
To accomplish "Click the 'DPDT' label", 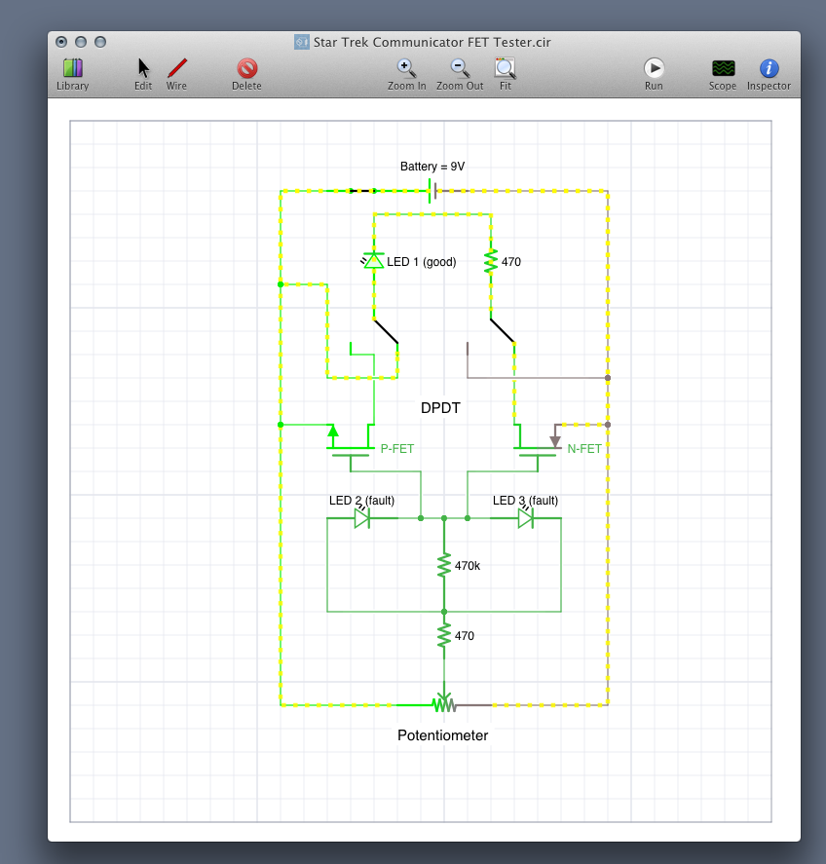I will pyautogui.click(x=440, y=408).
